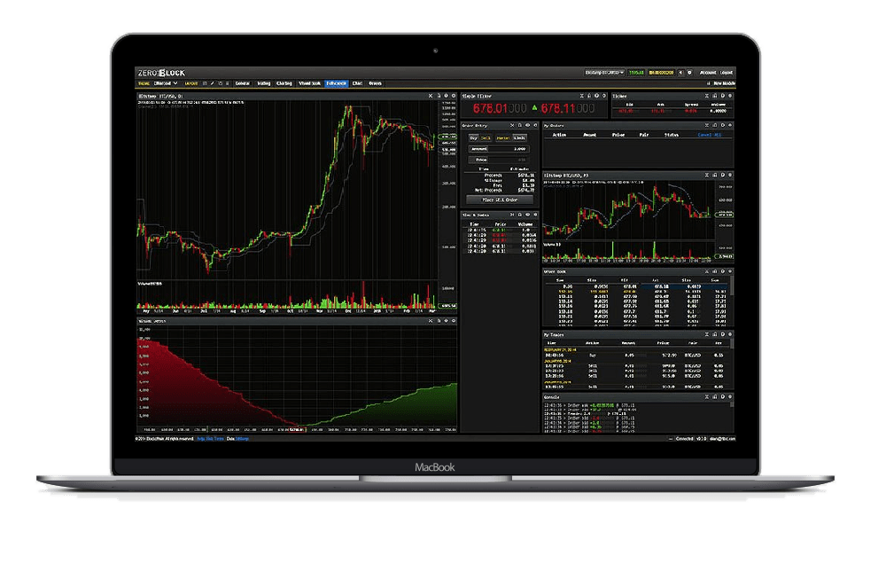Toggle the eye icon on Time & Sales panel
Screen dimensions: 886x587
tap(528, 215)
